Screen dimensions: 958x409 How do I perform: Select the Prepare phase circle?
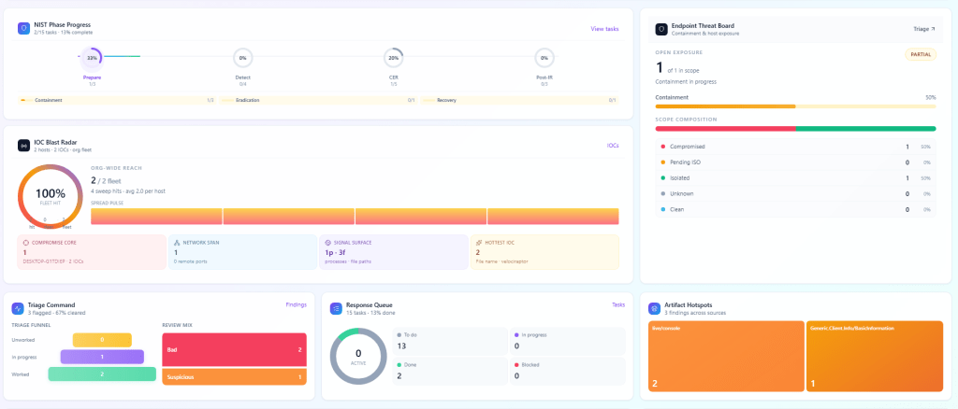(92, 58)
